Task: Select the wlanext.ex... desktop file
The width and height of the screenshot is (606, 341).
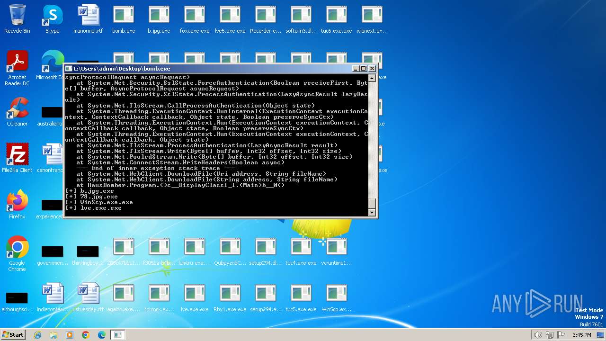Action: [372, 19]
